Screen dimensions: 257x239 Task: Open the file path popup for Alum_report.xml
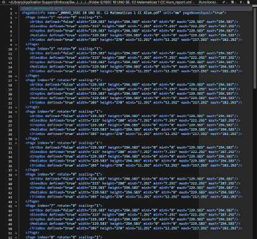click(x=101, y=2)
